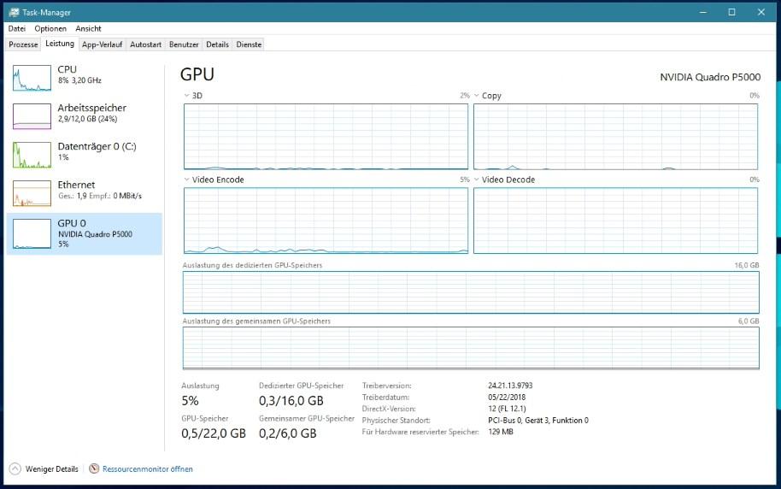Click the Ressourcenmonitor icon at the bottom
The image size is (781, 489).
click(94, 468)
